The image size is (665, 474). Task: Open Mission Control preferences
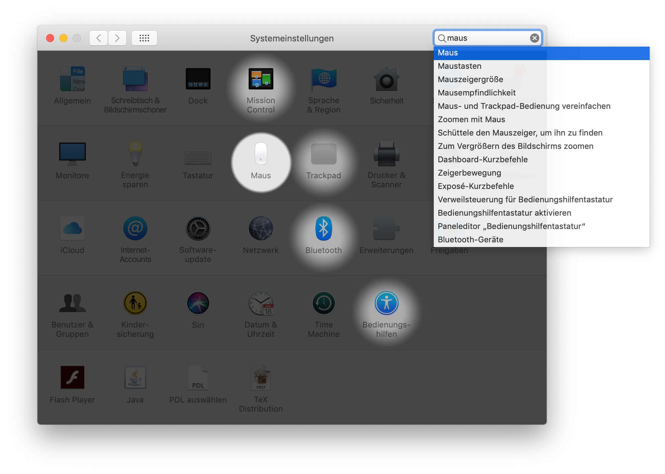[261, 79]
